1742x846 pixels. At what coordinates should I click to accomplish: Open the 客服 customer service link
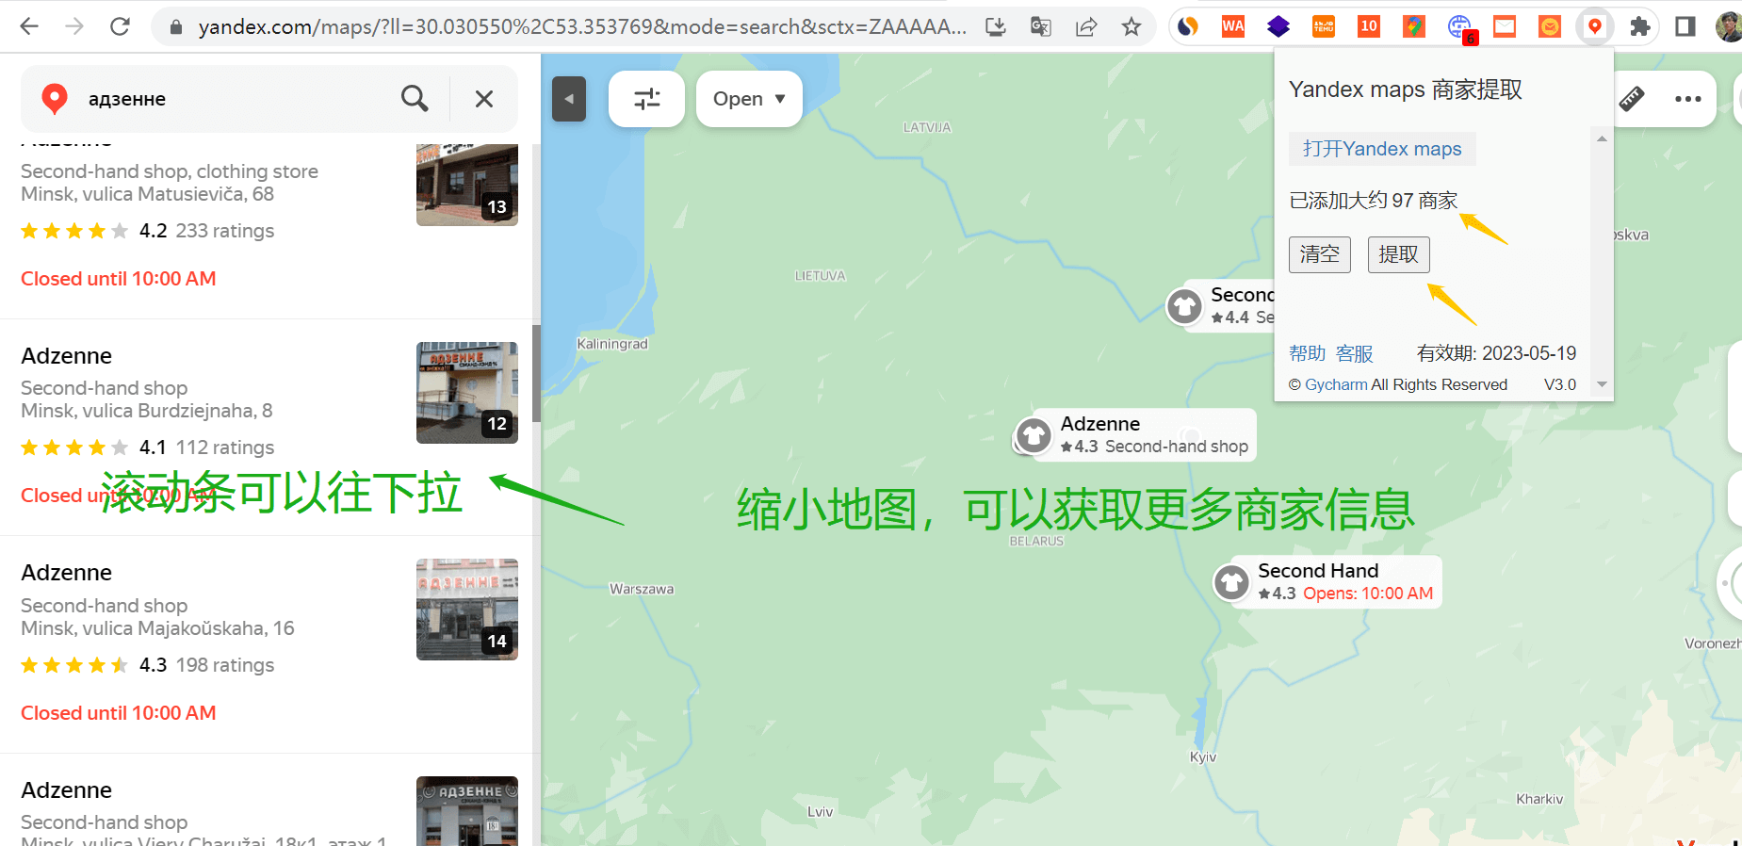1354,353
